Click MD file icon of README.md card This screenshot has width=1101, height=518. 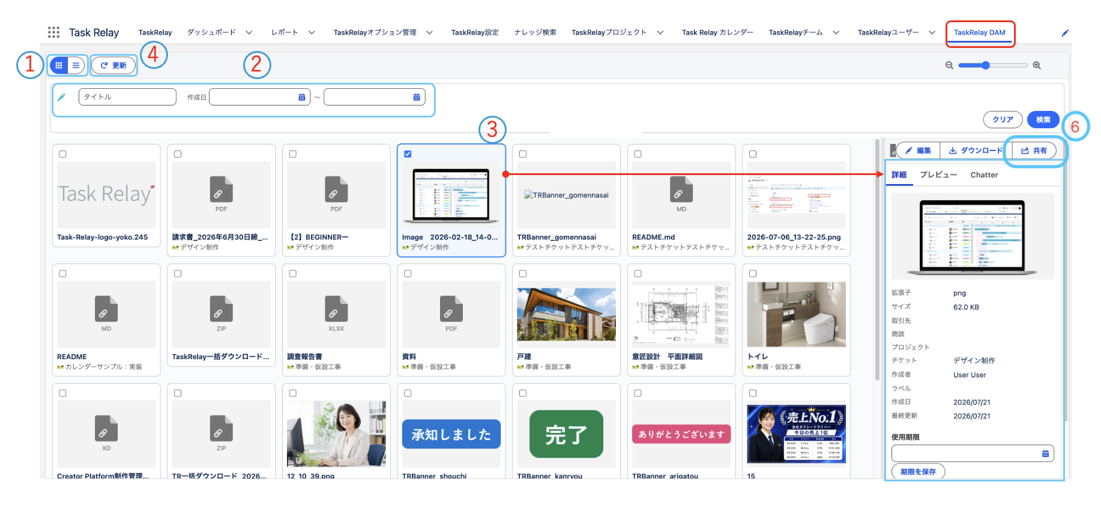tap(681, 189)
